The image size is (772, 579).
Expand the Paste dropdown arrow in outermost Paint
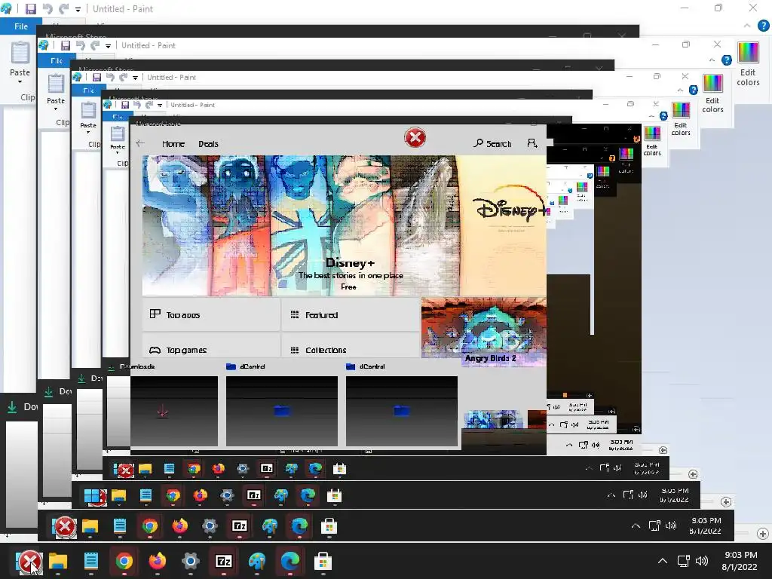tap(20, 81)
